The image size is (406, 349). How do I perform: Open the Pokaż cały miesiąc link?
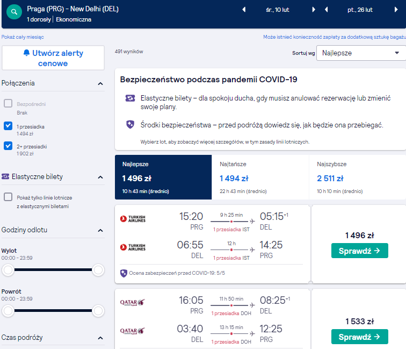[23, 37]
